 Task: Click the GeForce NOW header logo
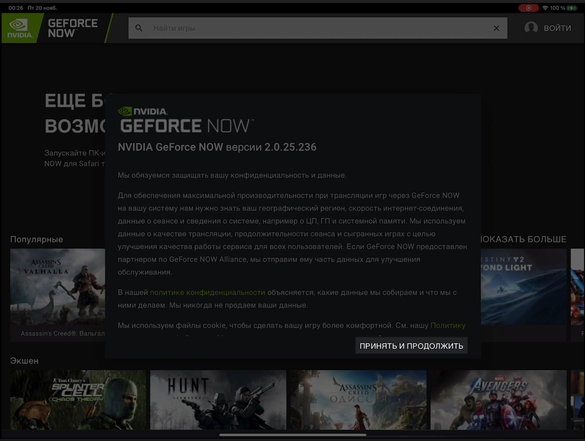[x=73, y=28]
